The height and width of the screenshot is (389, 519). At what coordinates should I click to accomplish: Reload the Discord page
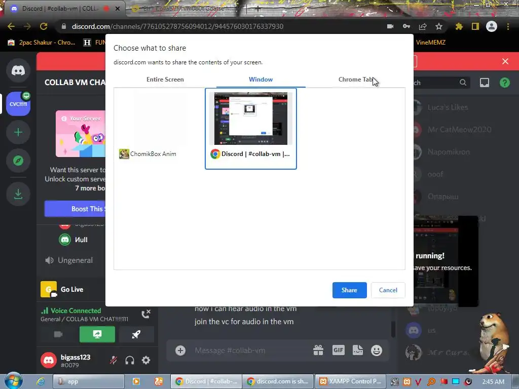44,26
